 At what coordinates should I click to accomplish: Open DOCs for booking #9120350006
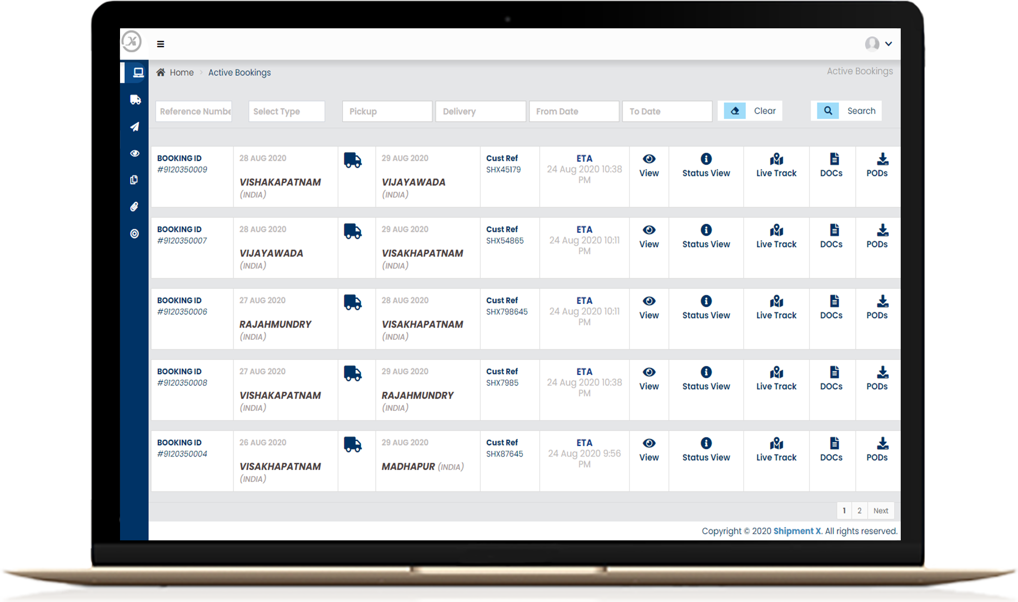[831, 308]
